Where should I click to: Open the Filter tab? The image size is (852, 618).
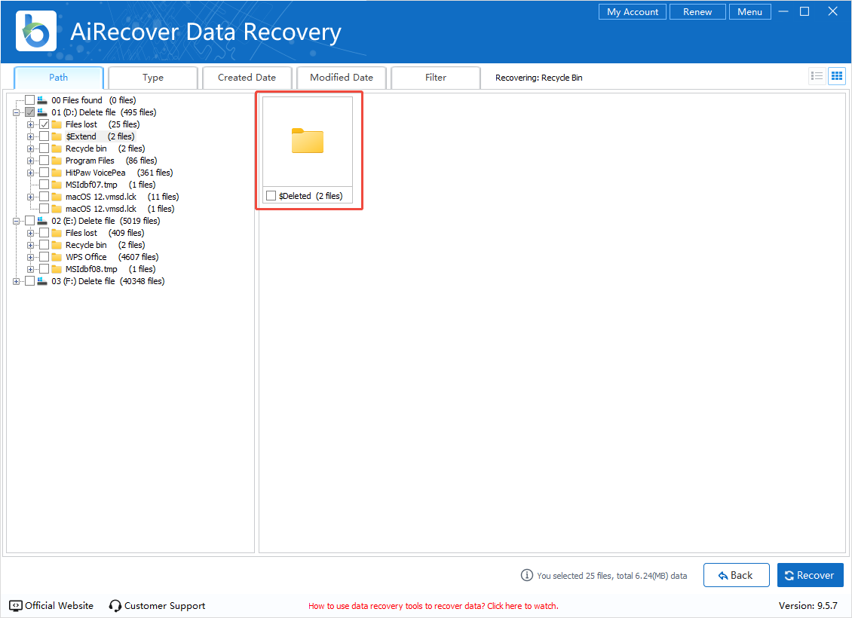pyautogui.click(x=435, y=78)
